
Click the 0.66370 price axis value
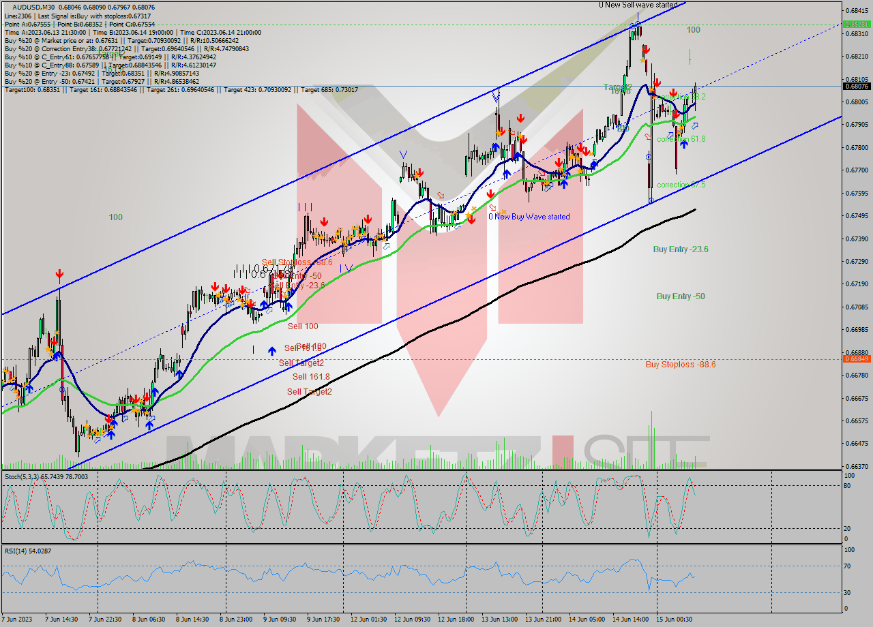(x=857, y=467)
